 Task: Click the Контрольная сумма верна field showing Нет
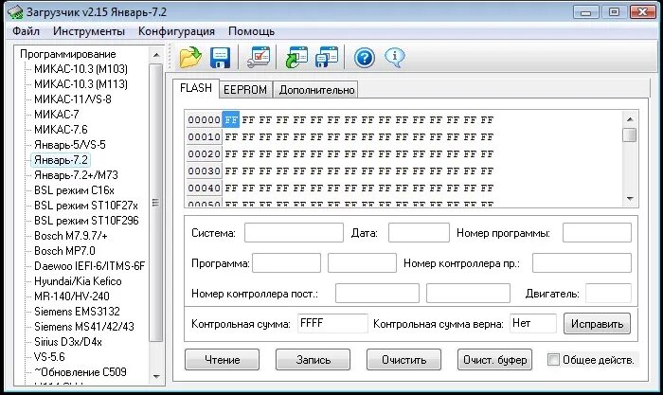(x=532, y=324)
